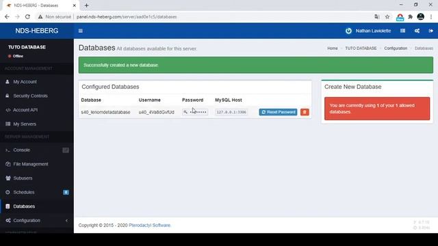Click the Reset Password button
The width and height of the screenshot is (438, 246).
pos(278,112)
